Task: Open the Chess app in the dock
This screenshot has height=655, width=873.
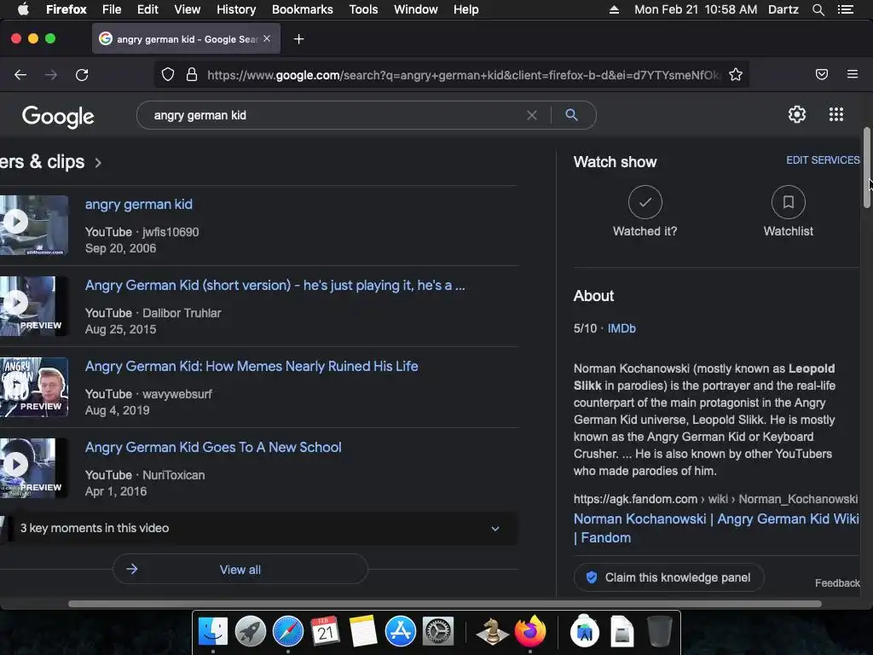Action: (x=492, y=631)
